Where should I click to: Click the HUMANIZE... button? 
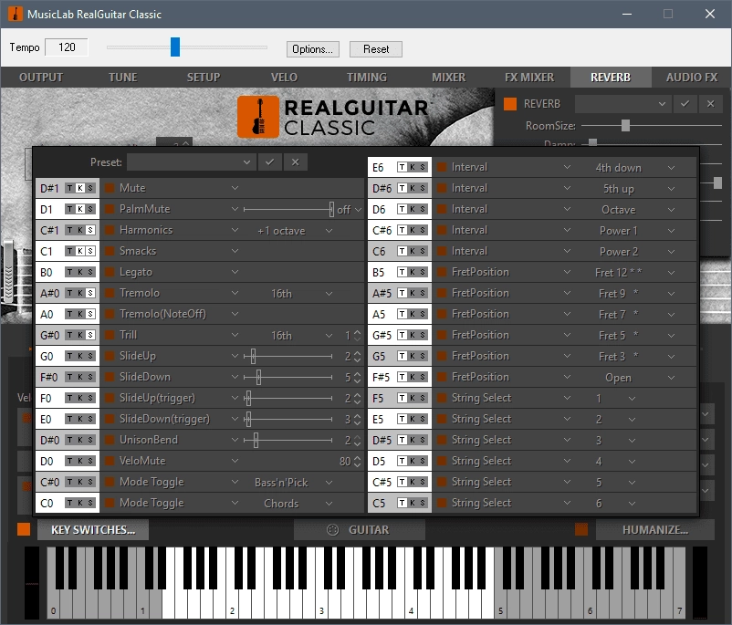coord(655,530)
